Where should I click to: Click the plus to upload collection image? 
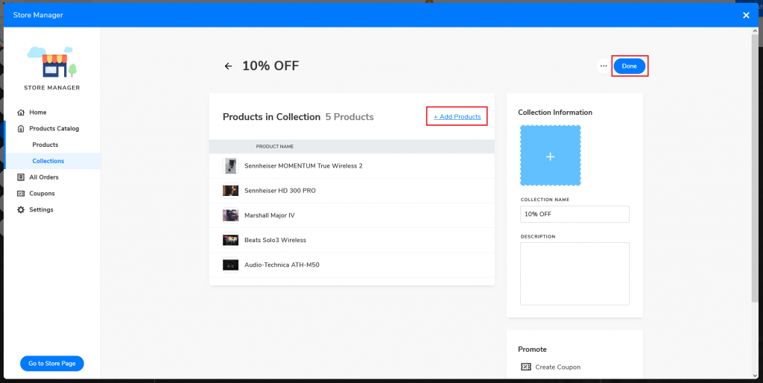pyautogui.click(x=551, y=156)
